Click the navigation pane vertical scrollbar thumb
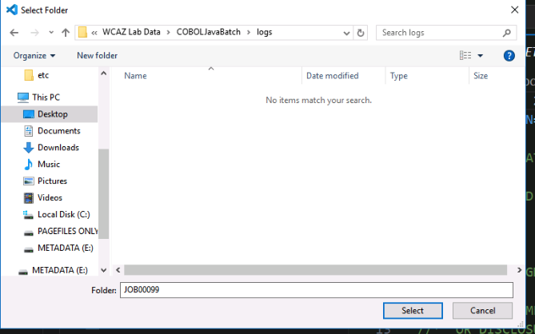 [x=104, y=193]
